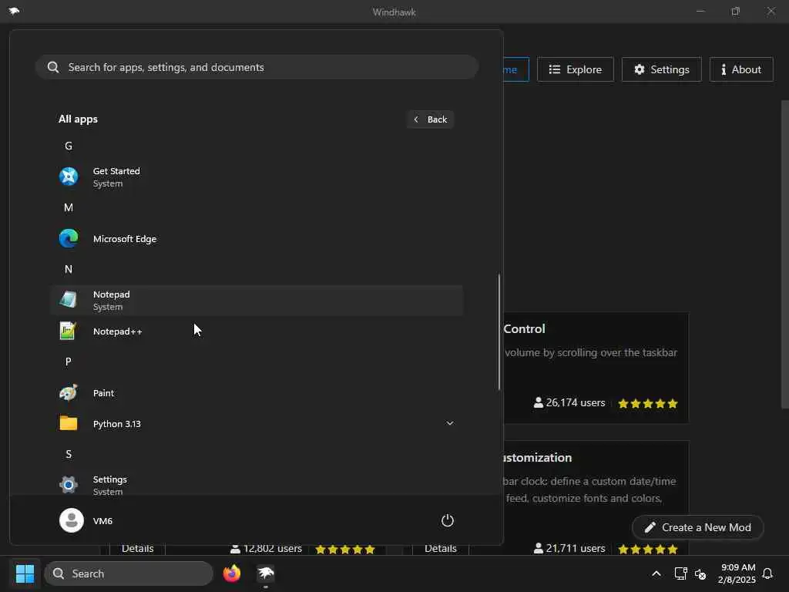Go back from All apps
The height and width of the screenshot is (592, 789).
430,119
